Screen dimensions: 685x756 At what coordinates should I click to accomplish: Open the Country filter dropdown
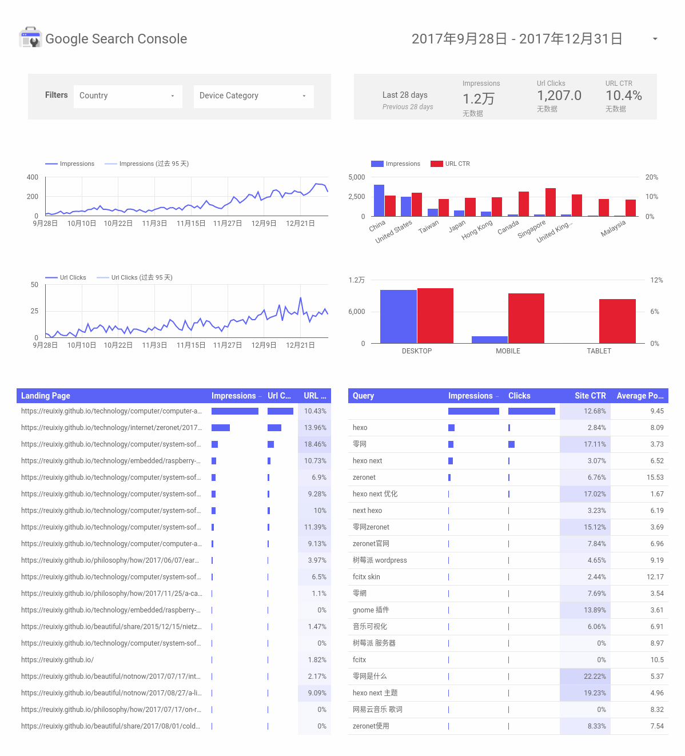point(128,96)
